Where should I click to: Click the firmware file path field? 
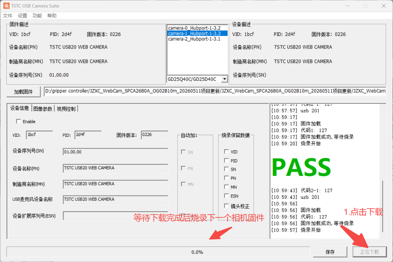215,91
